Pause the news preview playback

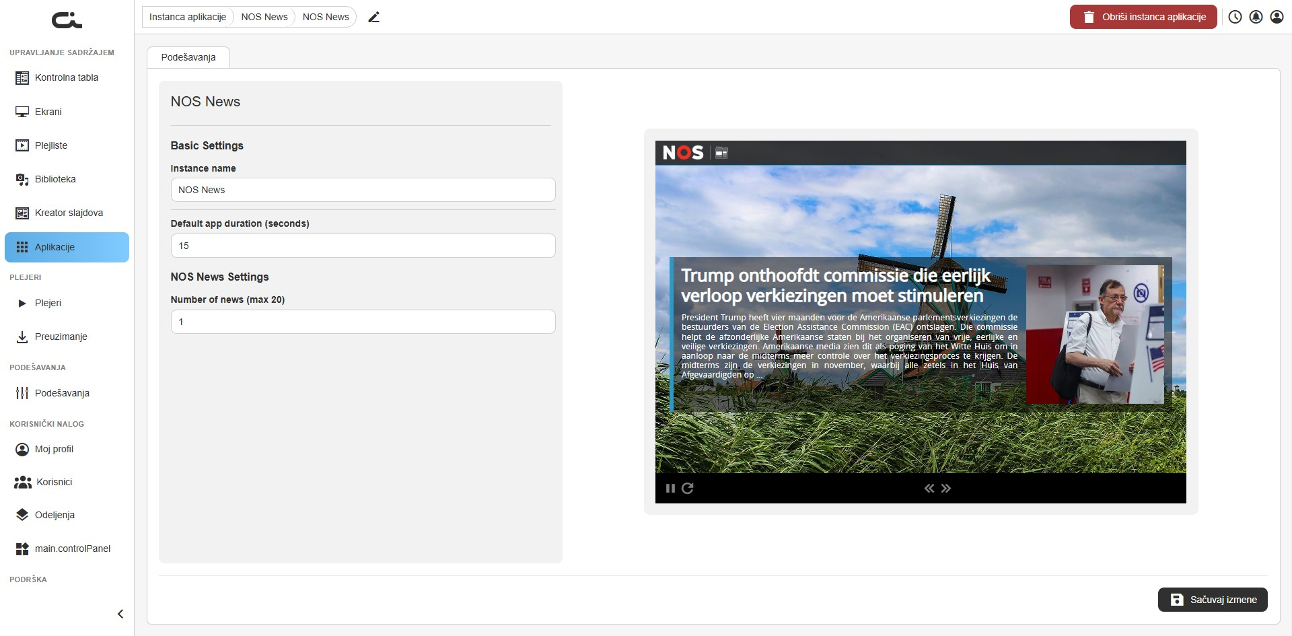670,489
